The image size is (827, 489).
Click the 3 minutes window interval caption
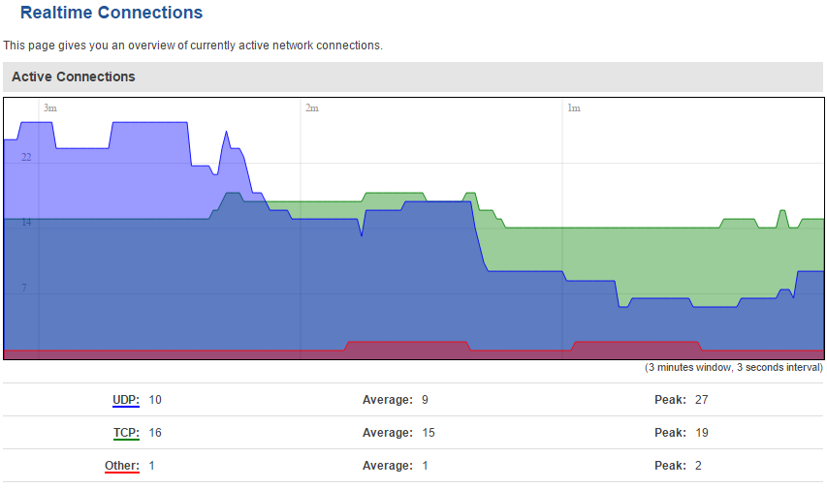coord(733,368)
